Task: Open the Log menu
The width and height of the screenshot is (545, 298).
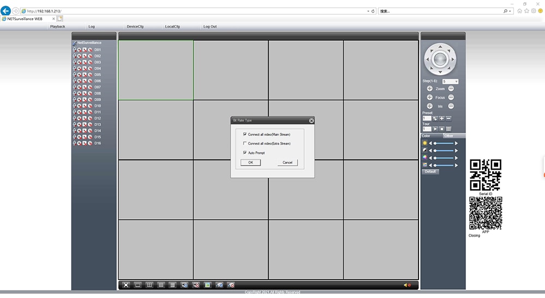Action: coord(92,26)
